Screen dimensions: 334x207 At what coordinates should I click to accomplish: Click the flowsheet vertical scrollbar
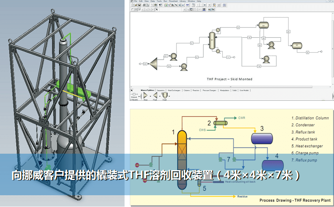pyautogui.click(x=331, y=47)
